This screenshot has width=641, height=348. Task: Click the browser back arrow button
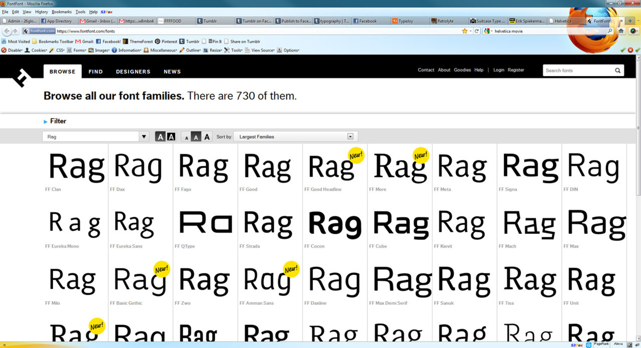point(8,31)
